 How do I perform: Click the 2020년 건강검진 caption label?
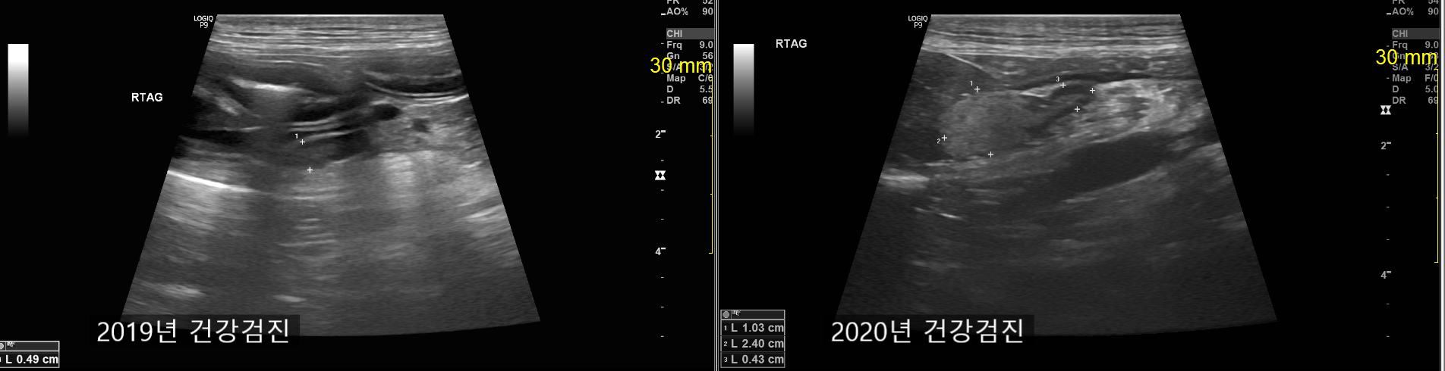(927, 332)
